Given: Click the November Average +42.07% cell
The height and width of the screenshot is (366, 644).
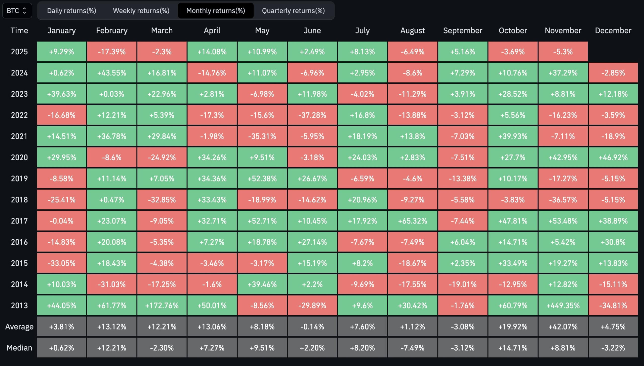Looking at the screenshot, I should (x=563, y=326).
